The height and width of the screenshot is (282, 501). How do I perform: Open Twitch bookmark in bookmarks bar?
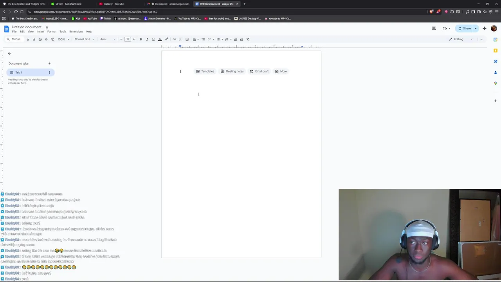pos(106,18)
